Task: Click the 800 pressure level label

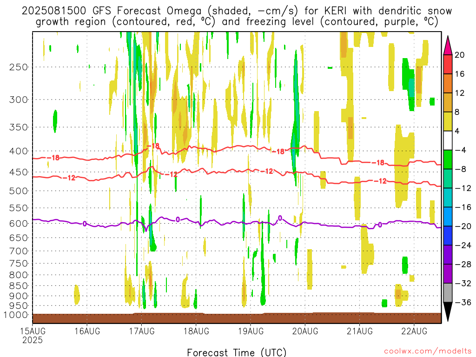Action: click(x=19, y=275)
